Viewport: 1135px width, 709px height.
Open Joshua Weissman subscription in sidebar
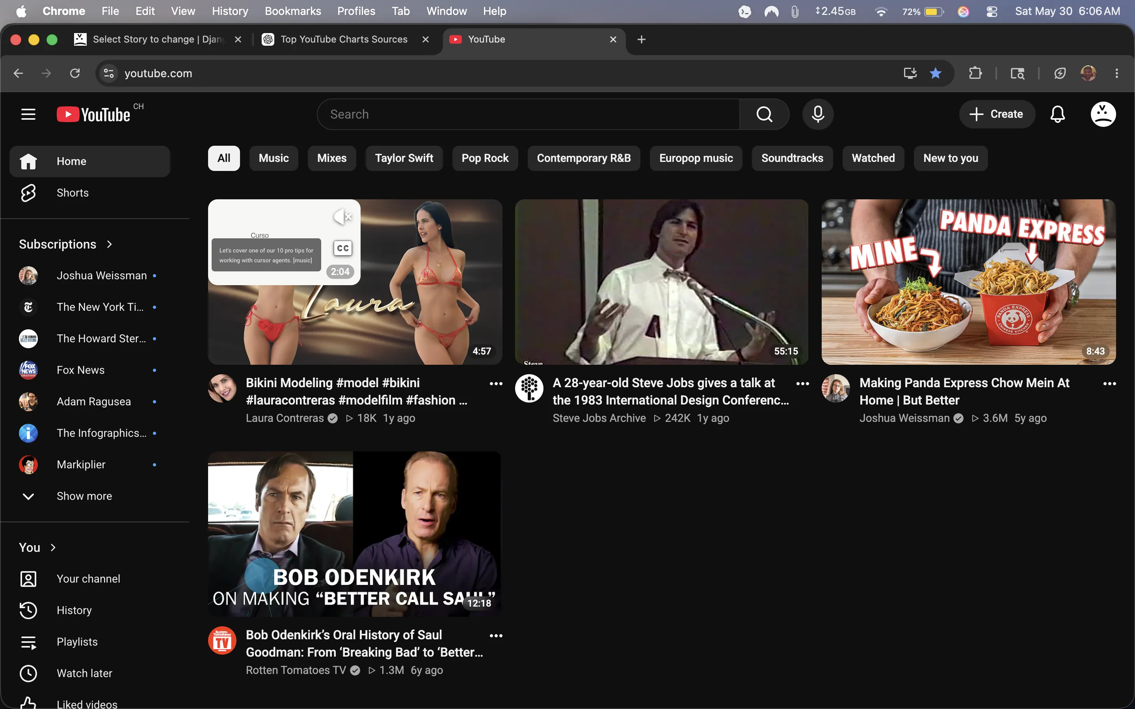tap(89, 276)
